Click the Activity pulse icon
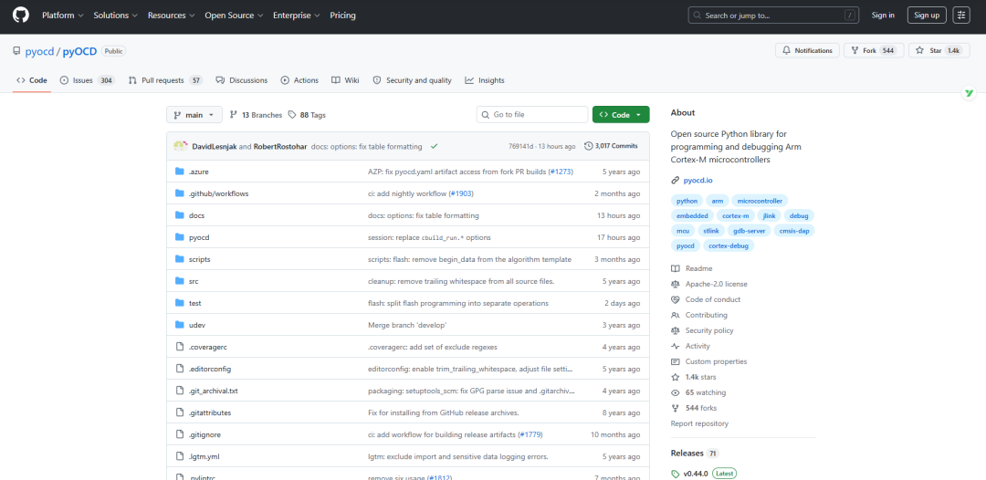The image size is (986, 480). pos(676,346)
